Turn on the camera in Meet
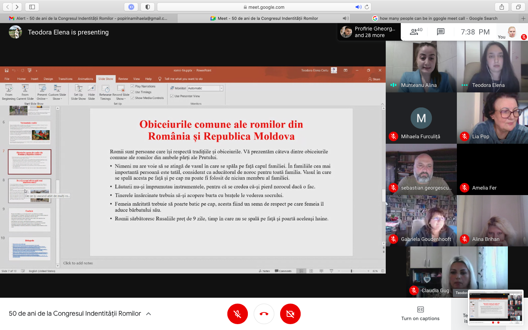 click(x=290, y=314)
